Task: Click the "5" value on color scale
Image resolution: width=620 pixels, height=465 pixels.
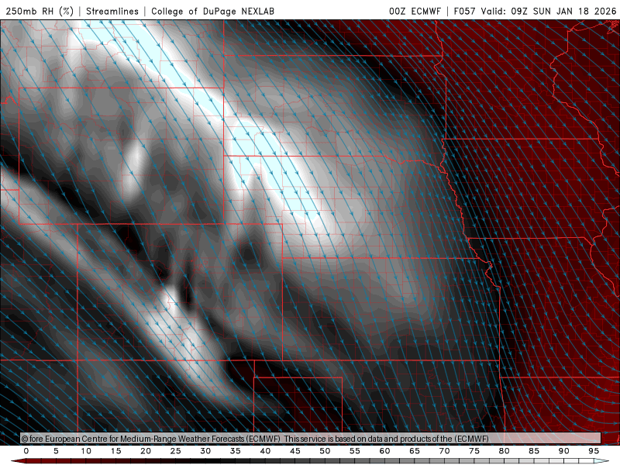Action: pos(56,451)
